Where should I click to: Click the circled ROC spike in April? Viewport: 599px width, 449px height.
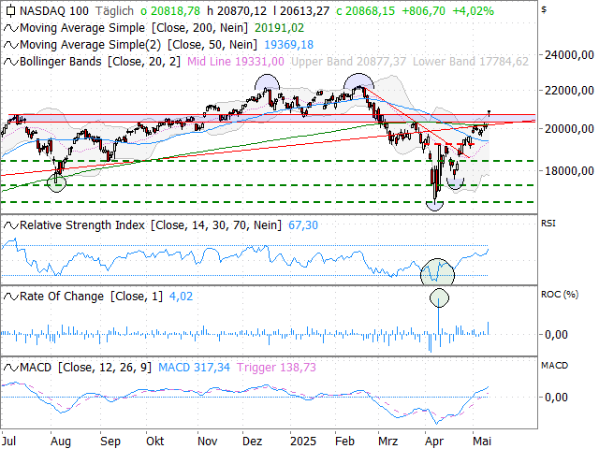point(439,298)
